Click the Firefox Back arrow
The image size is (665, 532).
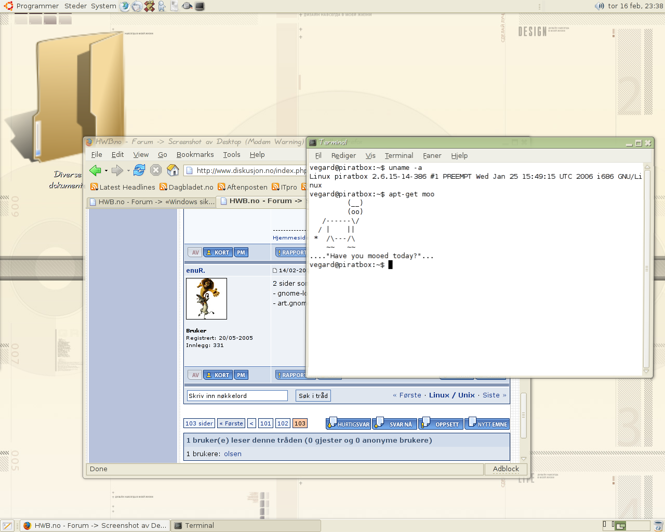tap(95, 170)
